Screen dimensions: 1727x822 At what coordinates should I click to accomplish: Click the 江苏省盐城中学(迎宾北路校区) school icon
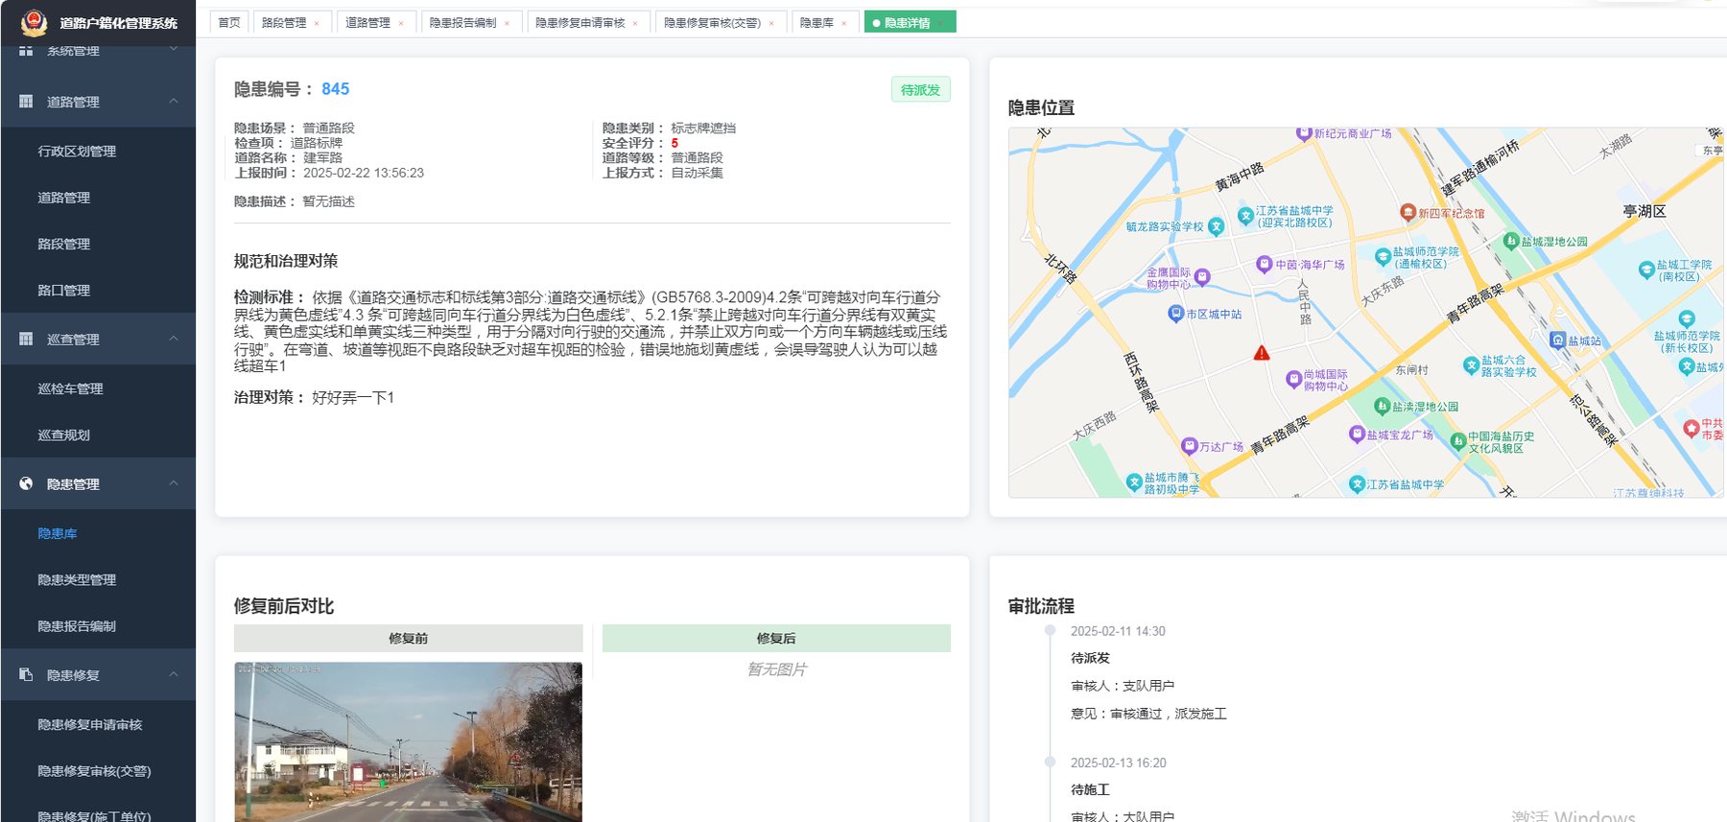[x=1245, y=216]
